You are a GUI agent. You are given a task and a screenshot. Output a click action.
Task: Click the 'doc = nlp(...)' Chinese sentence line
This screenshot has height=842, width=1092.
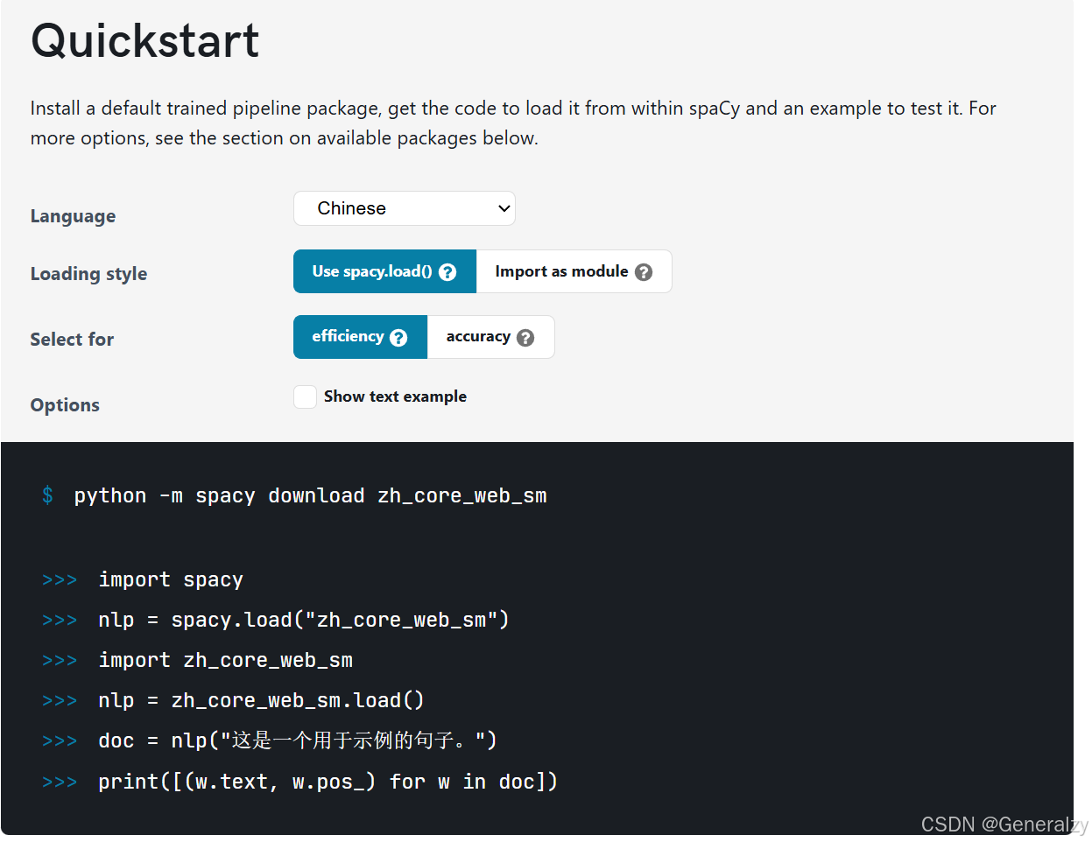298,740
